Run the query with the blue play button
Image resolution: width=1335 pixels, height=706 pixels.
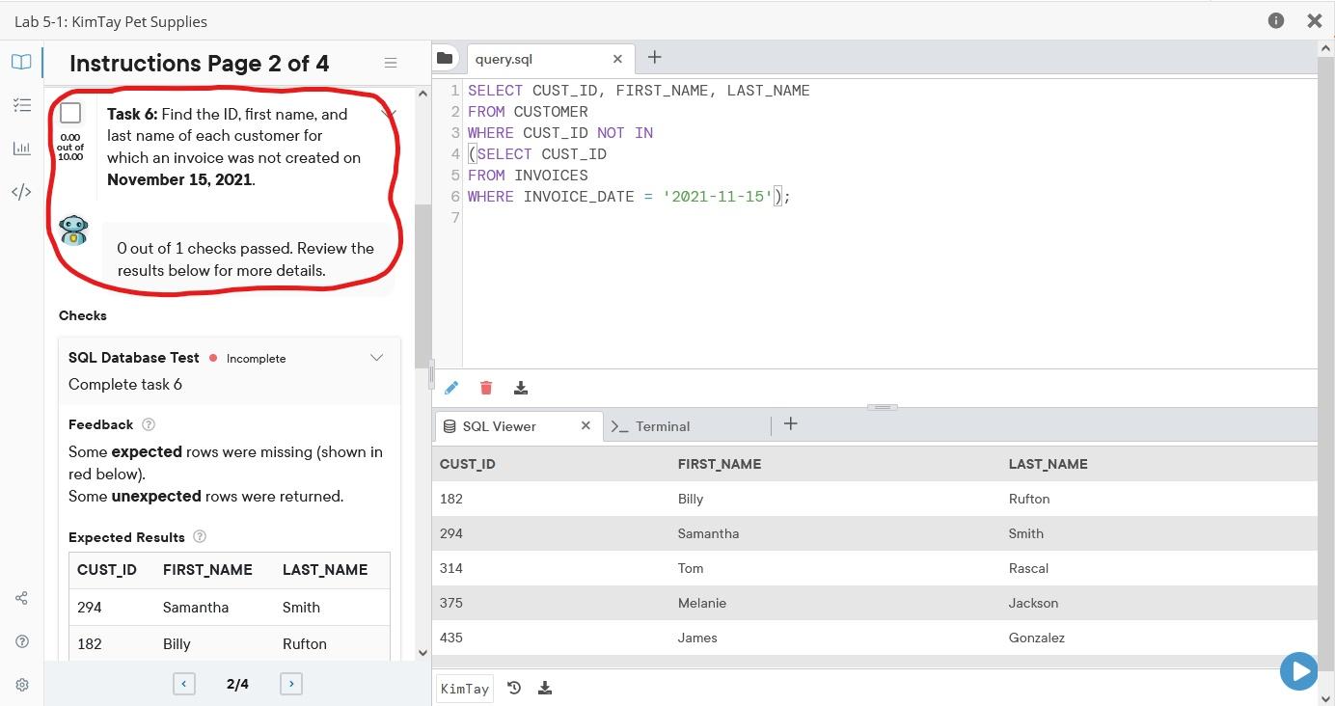[1298, 670]
